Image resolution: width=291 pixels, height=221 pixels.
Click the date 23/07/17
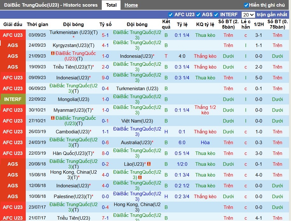point(37,207)
